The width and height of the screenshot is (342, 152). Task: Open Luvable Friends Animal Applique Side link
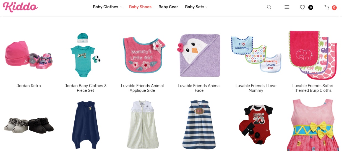[x=142, y=88]
